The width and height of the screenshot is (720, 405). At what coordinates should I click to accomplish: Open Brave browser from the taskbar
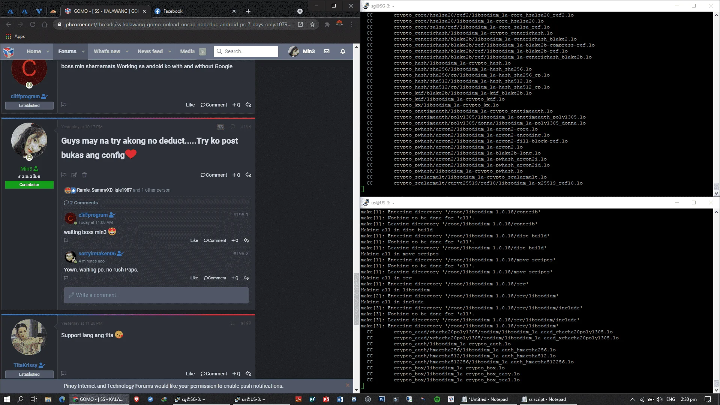[x=136, y=399]
